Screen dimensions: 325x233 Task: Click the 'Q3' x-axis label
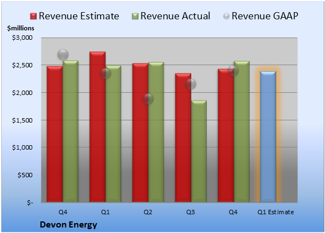(x=191, y=212)
